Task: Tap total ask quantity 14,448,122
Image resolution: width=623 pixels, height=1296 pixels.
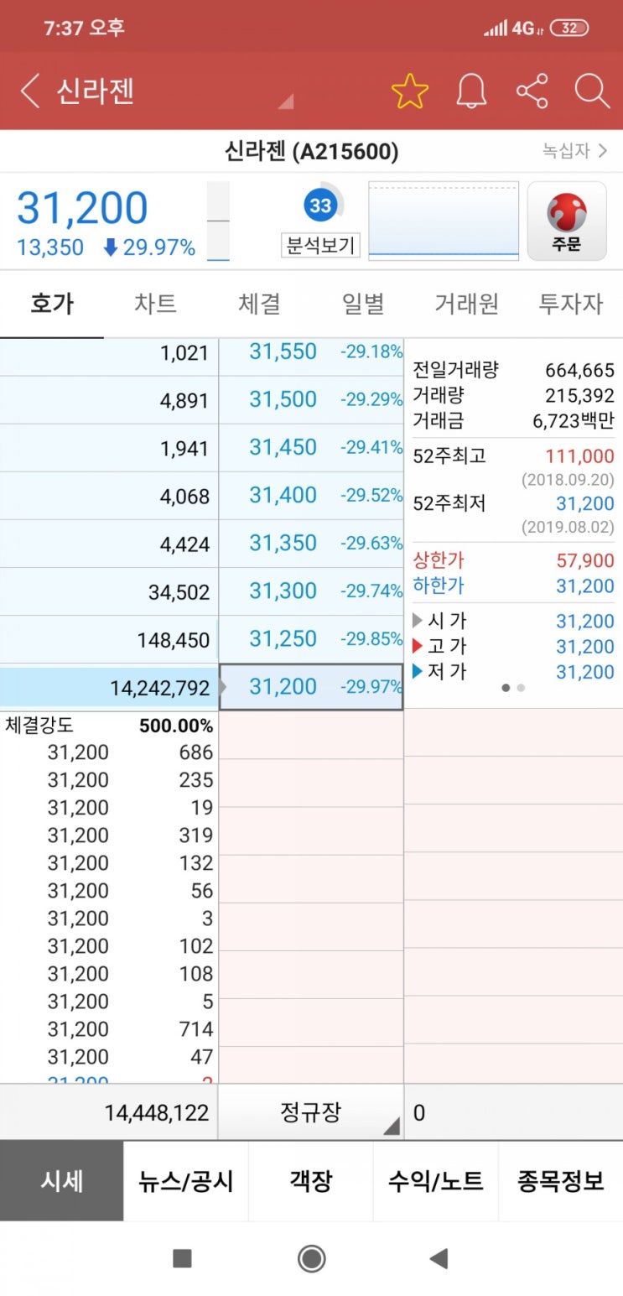Action: (156, 1113)
